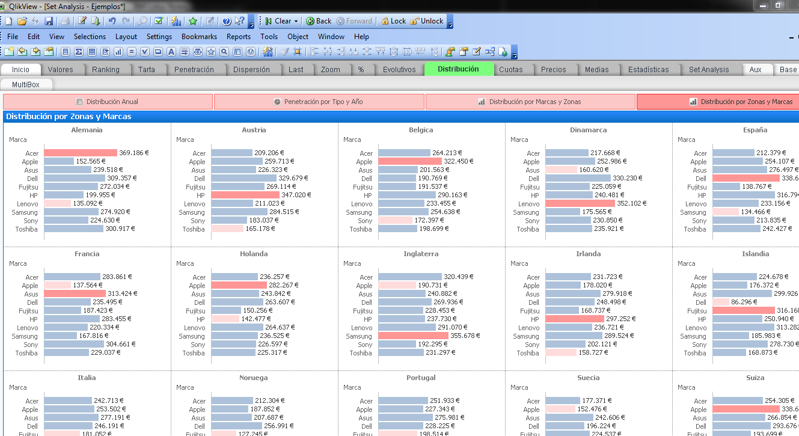Click the Holanda chart title

[x=254, y=254]
